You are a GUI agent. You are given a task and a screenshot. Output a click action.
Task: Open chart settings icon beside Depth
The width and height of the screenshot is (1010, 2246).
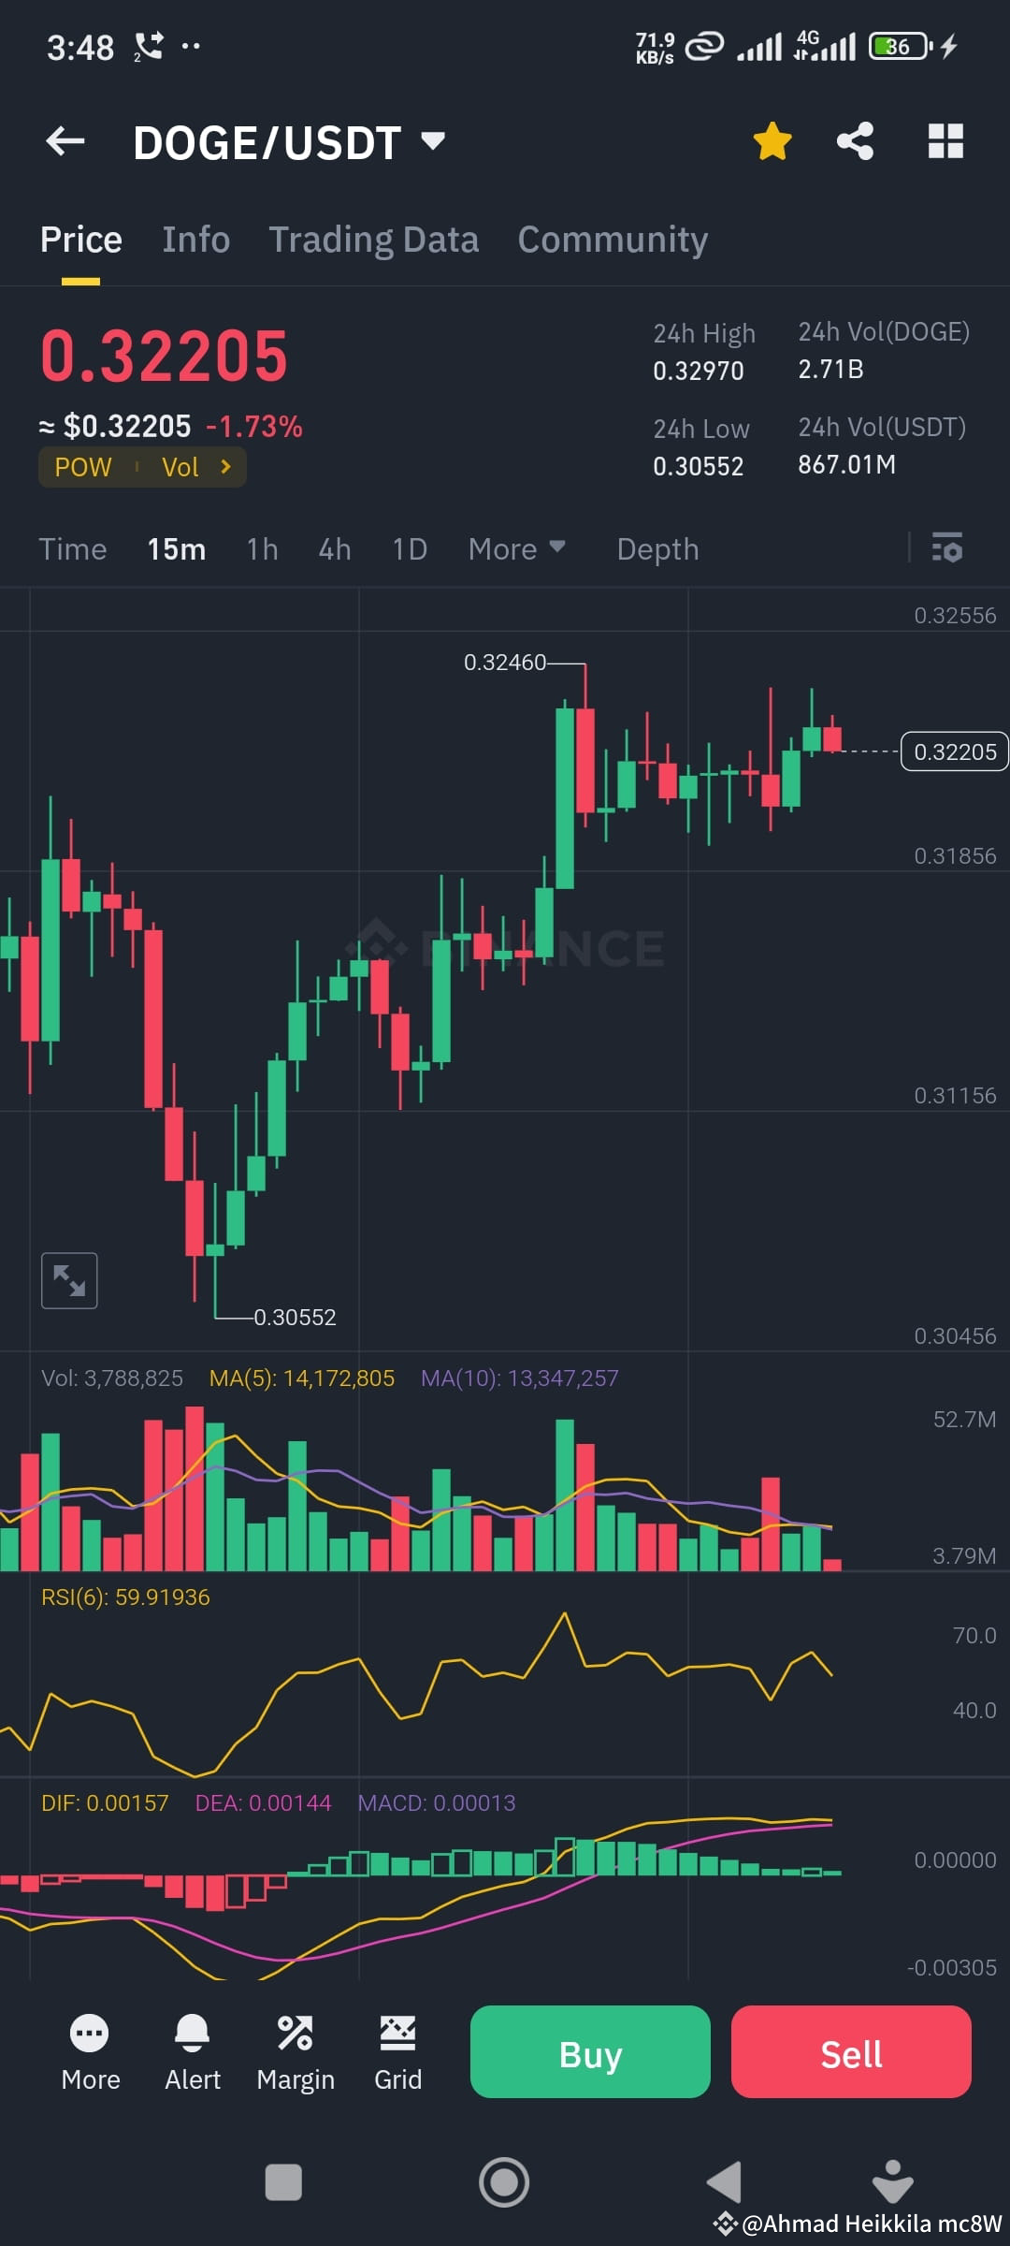947,549
